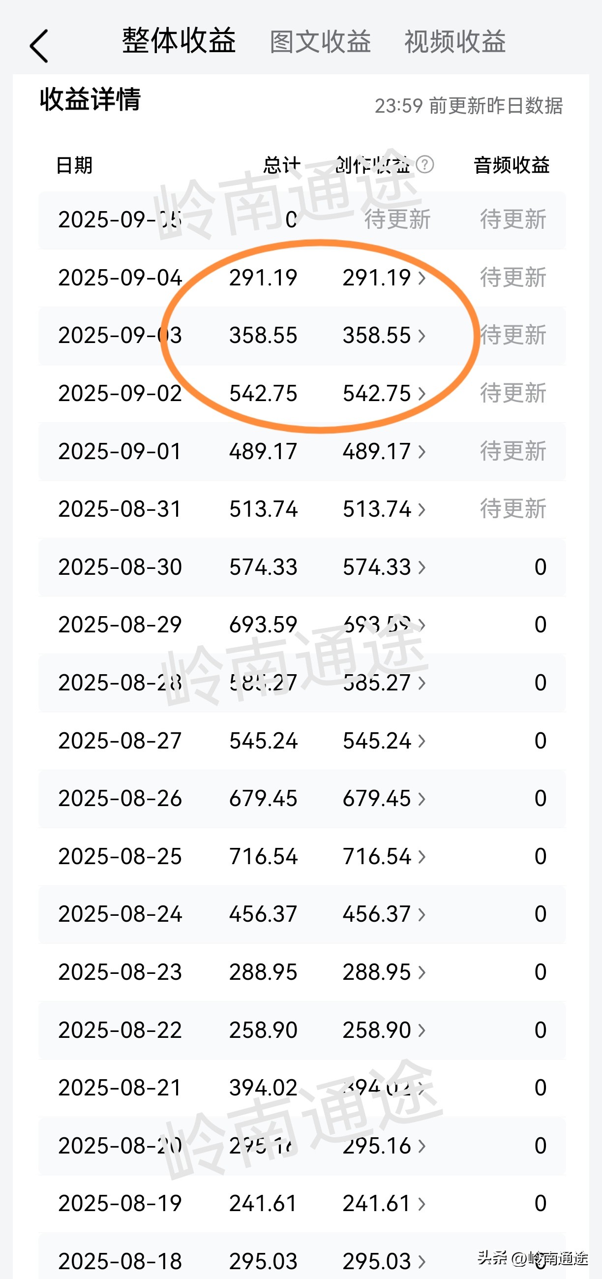602x1279 pixels.
Task: Switch to the 图文收益 tab
Action: 320,42
